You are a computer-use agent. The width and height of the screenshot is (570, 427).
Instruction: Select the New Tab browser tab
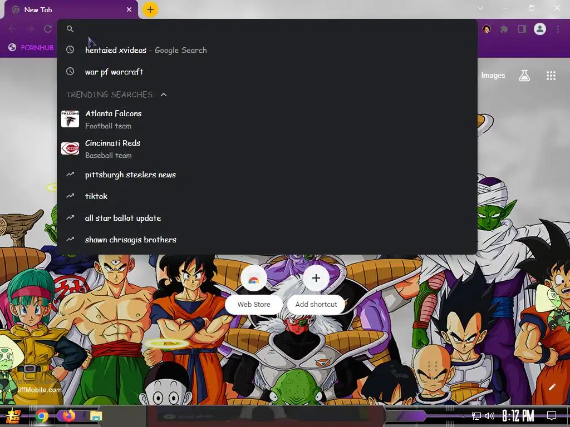[x=71, y=10]
